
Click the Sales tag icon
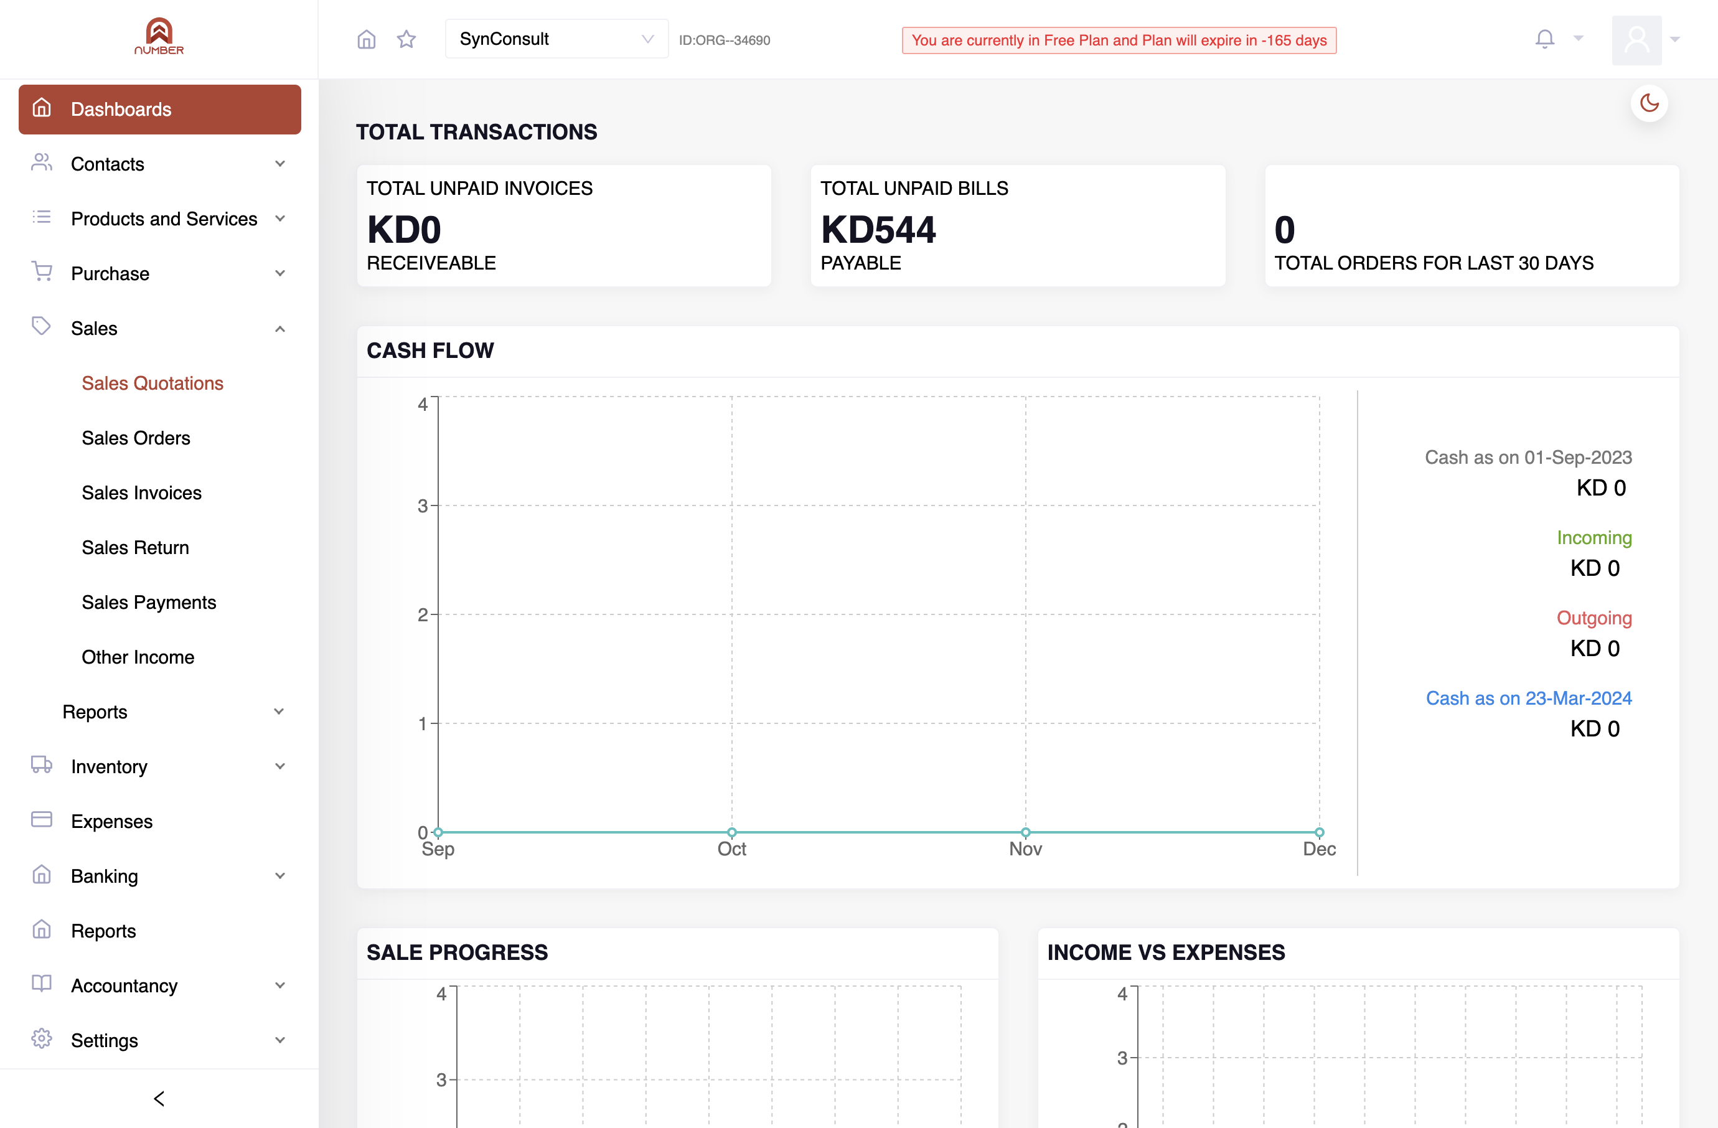click(42, 326)
